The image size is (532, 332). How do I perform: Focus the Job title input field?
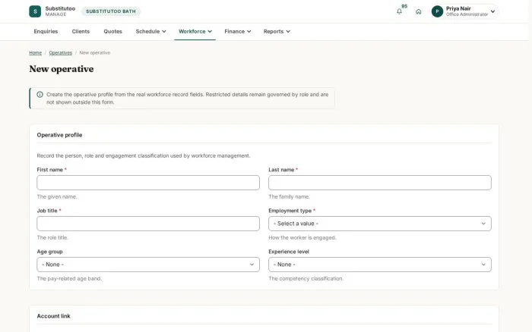(x=148, y=224)
